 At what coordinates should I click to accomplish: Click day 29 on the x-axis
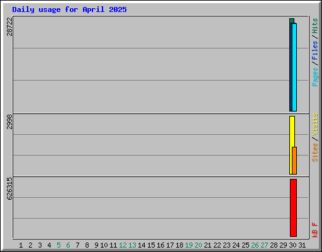coord(283,245)
